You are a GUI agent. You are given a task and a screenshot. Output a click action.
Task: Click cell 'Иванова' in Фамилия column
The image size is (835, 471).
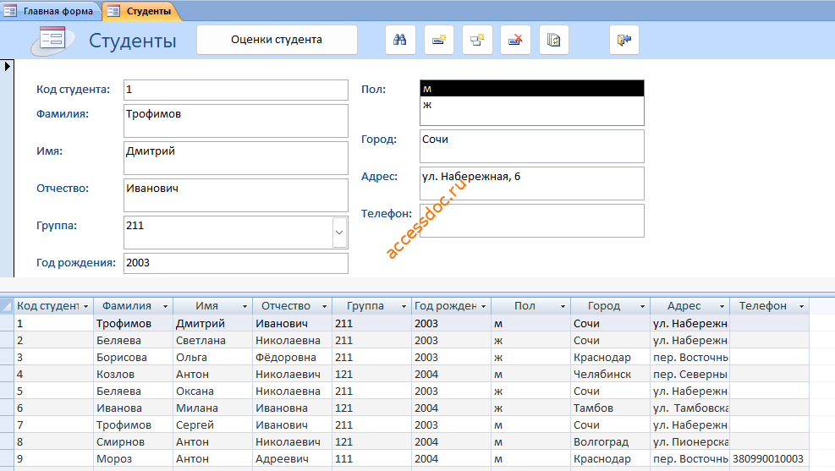coord(133,408)
